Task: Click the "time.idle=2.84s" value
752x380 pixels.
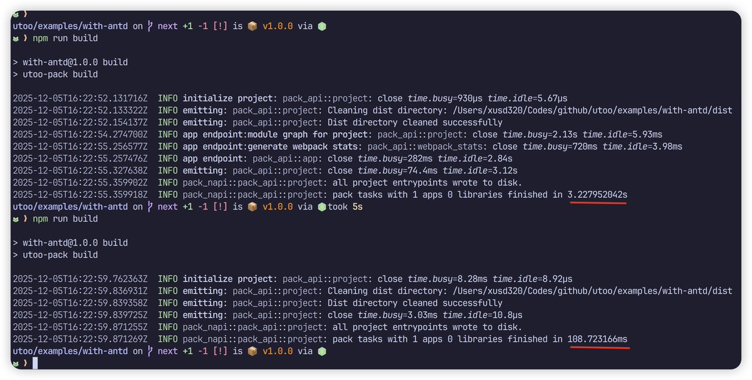Action: (x=475, y=158)
